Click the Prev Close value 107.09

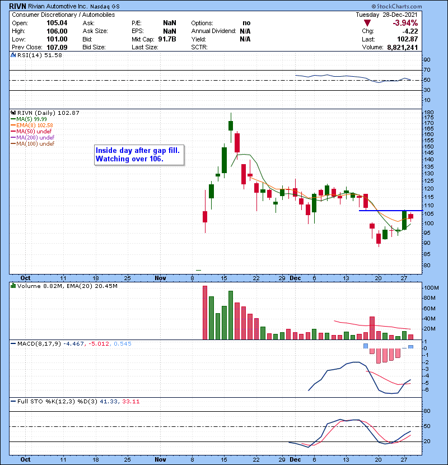pos(57,47)
